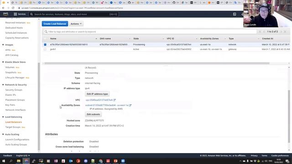Open Elastic IPs in sidebar
The image size is (292, 164).
pyautogui.click(x=10, y=95)
